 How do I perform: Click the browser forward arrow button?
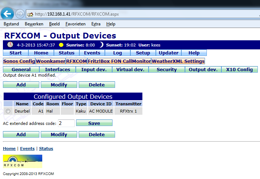pos(20,14)
